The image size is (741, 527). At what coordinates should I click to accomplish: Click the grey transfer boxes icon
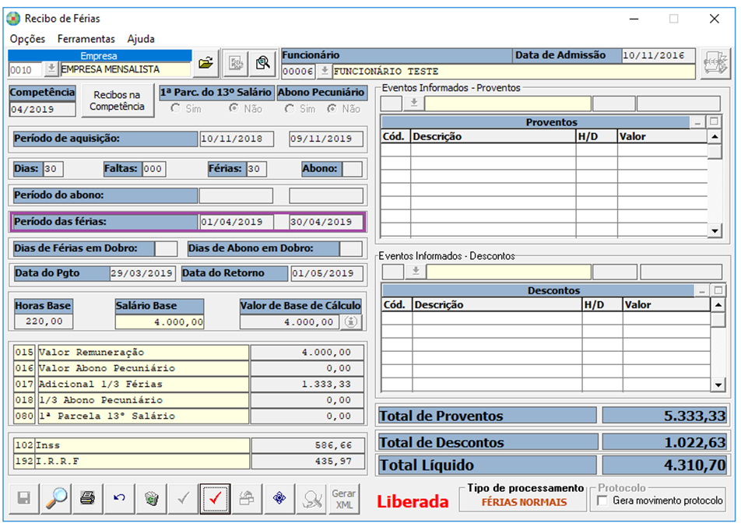(x=248, y=498)
